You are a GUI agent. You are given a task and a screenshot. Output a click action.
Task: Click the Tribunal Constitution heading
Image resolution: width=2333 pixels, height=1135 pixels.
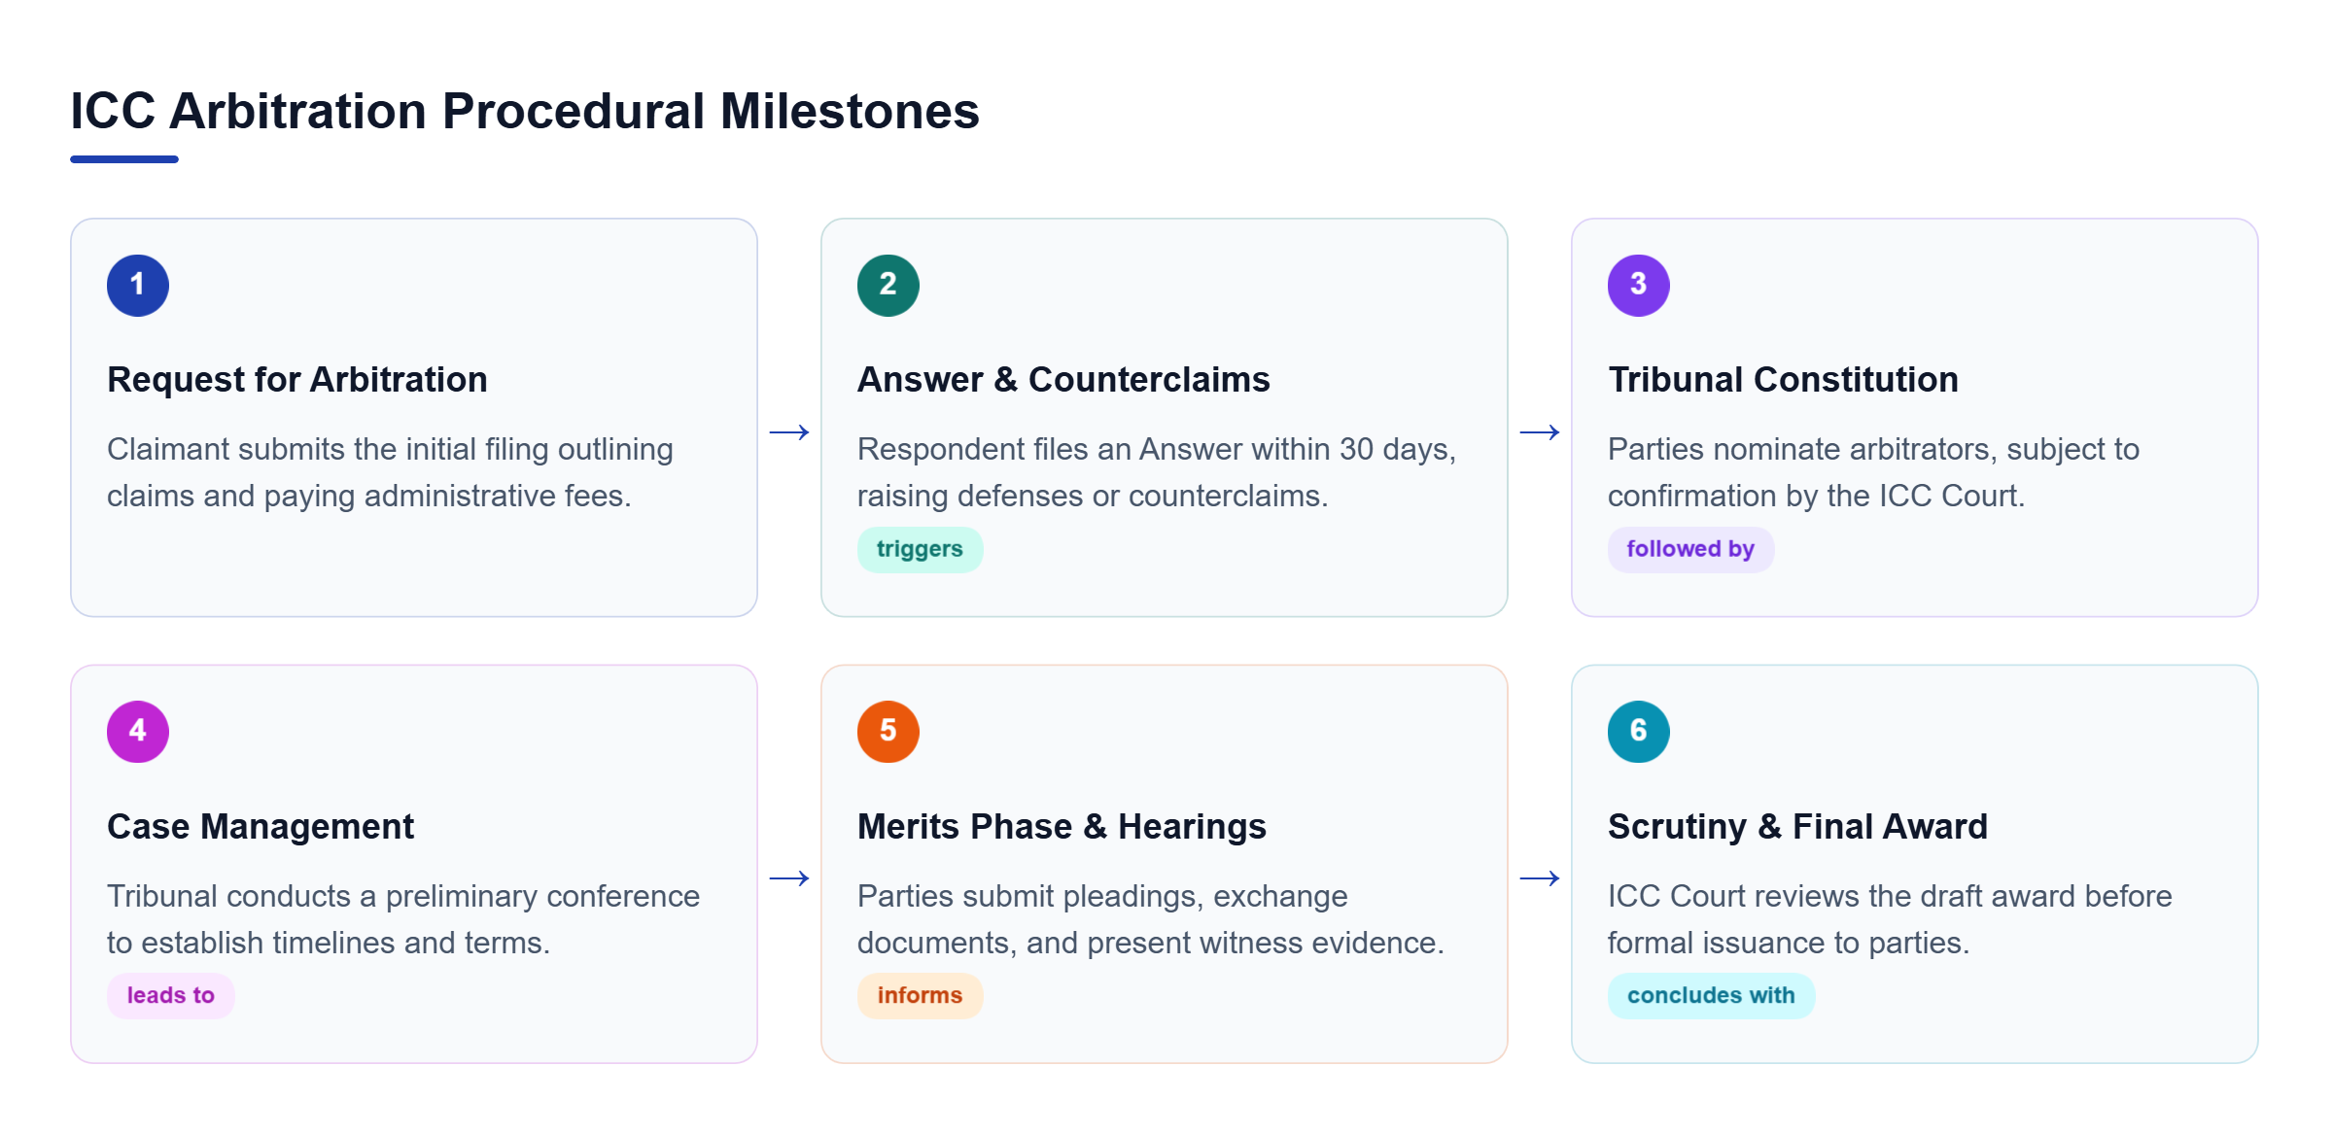(x=1783, y=379)
